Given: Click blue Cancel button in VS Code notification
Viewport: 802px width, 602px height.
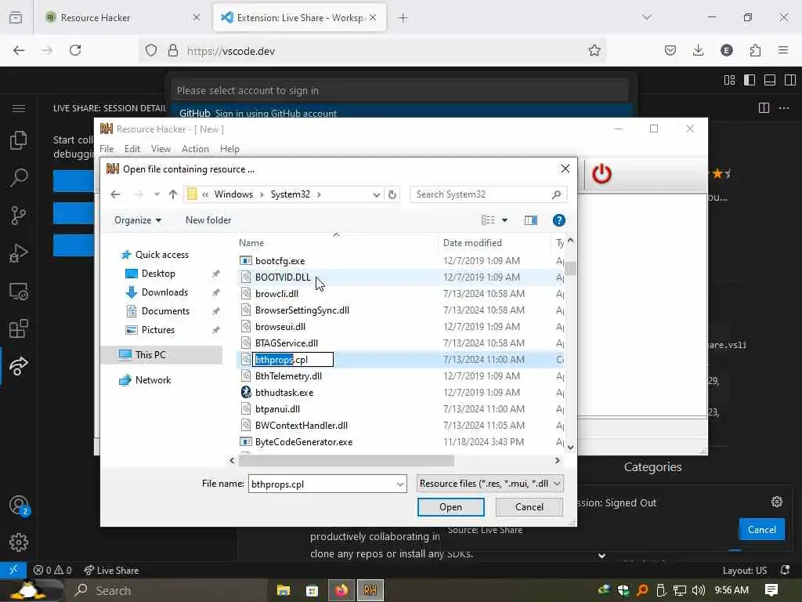Looking at the screenshot, I should [761, 529].
